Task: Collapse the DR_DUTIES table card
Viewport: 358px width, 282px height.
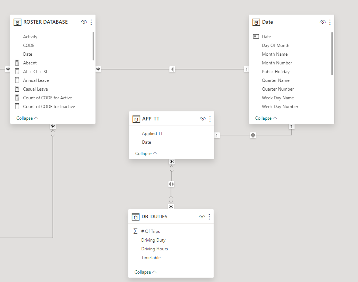Action: (x=145, y=272)
